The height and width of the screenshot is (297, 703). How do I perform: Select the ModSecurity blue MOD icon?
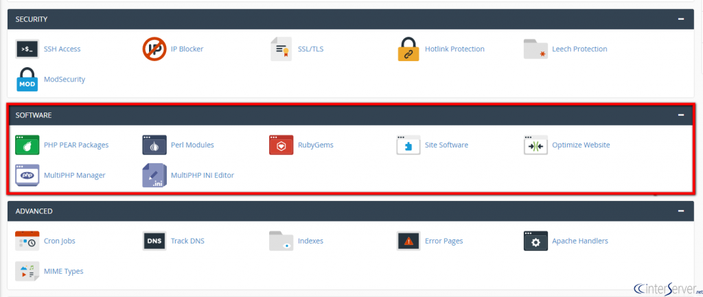click(27, 80)
